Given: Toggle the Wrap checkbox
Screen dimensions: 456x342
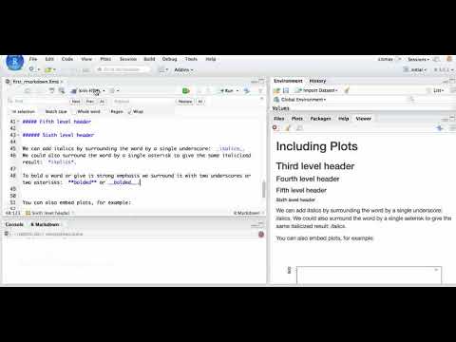Looking at the screenshot, I should pyautogui.click(x=136, y=111).
